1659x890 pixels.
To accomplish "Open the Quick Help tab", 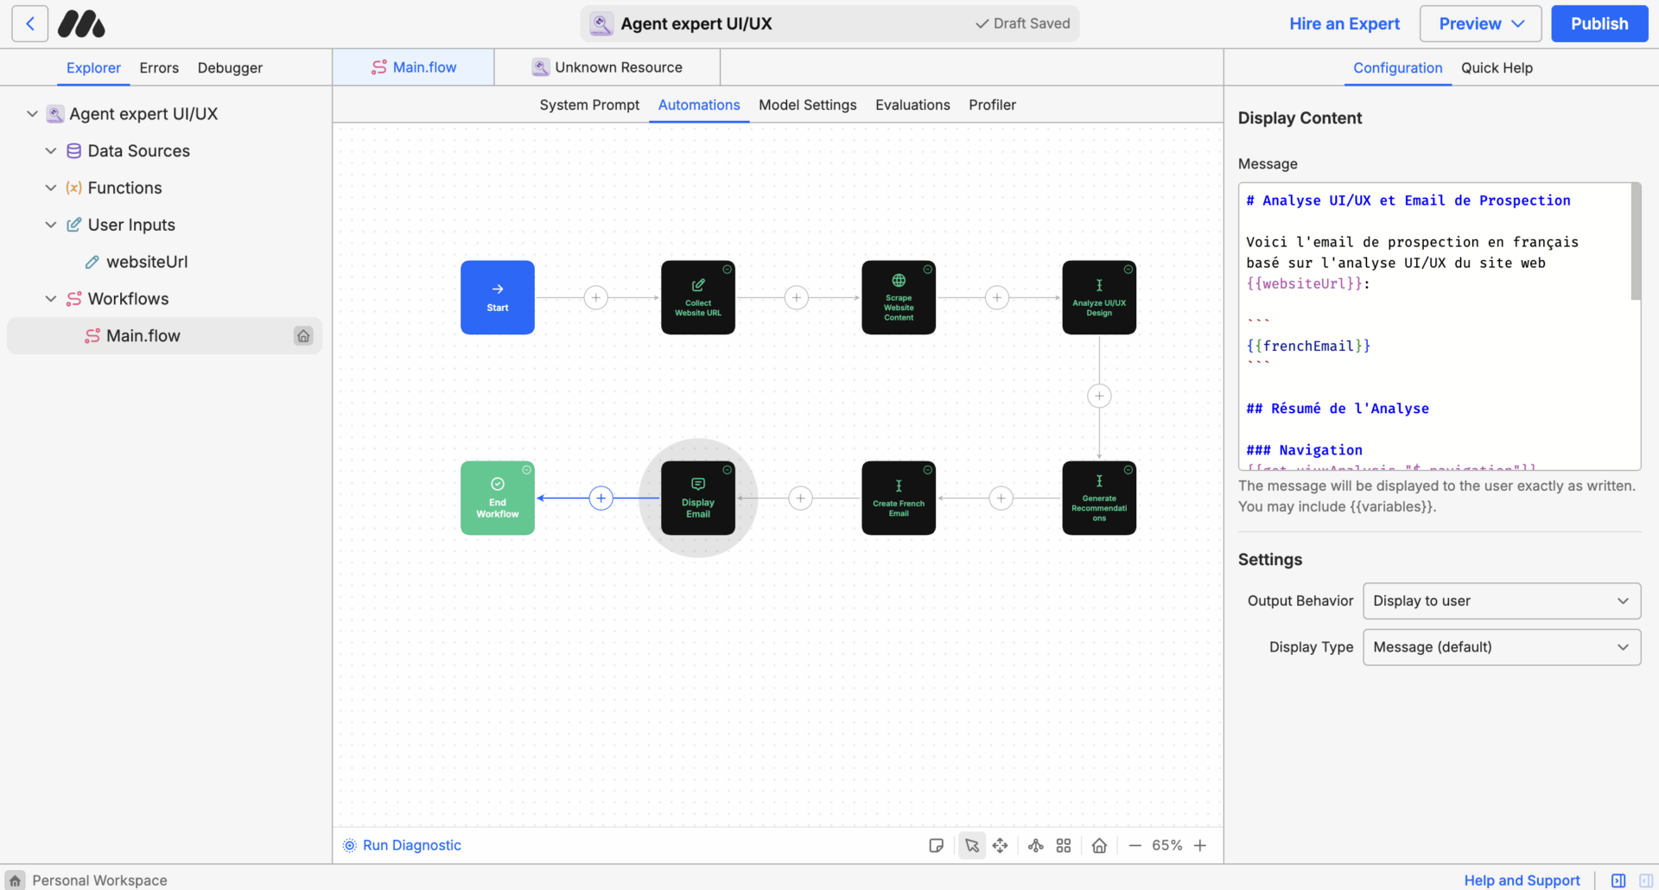I will coord(1497,67).
